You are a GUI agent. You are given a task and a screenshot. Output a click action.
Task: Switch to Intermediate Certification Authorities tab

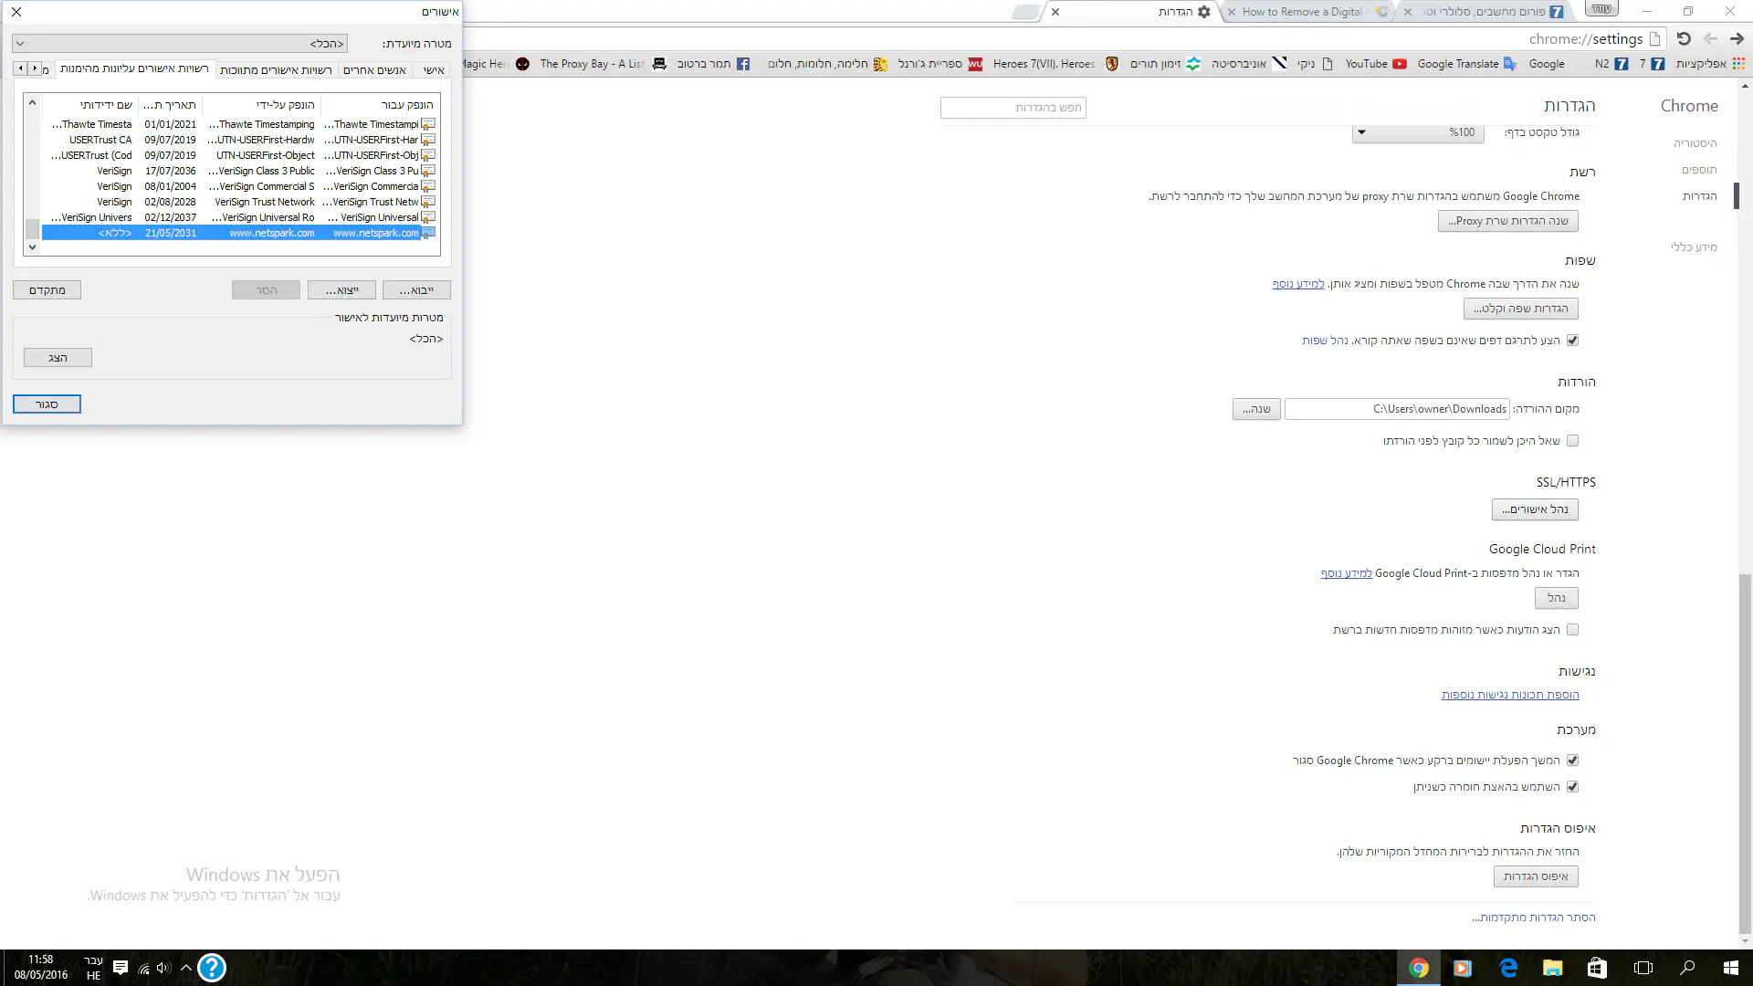[x=276, y=70]
